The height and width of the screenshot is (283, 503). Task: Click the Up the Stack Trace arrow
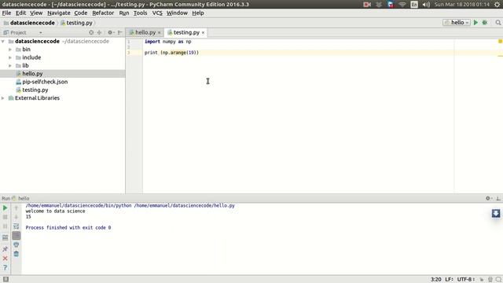(17, 208)
